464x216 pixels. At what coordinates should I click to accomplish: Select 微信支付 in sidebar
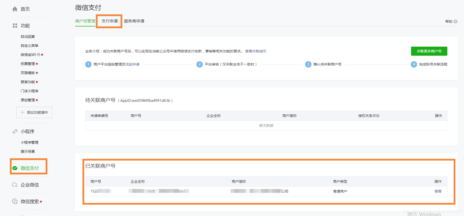30,168
